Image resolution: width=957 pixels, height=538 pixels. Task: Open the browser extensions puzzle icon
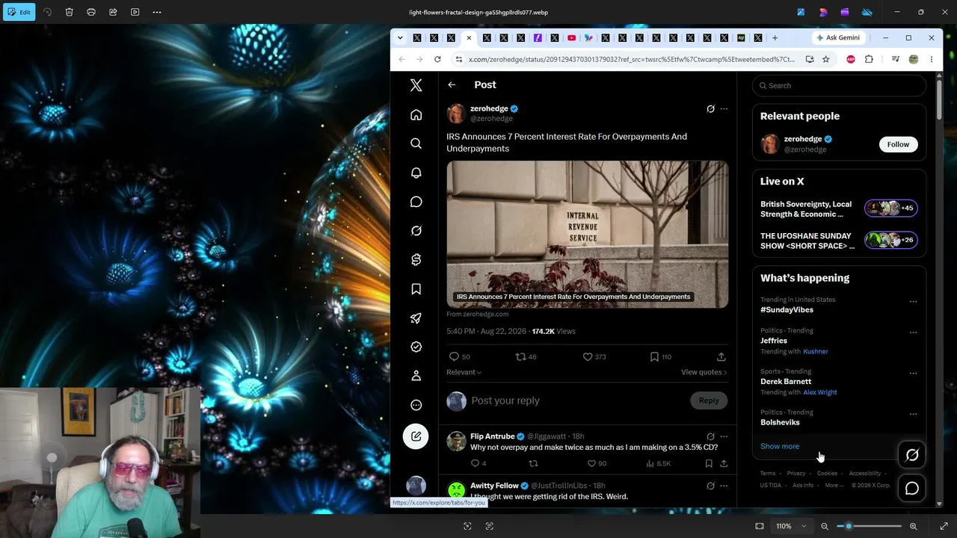(x=869, y=59)
